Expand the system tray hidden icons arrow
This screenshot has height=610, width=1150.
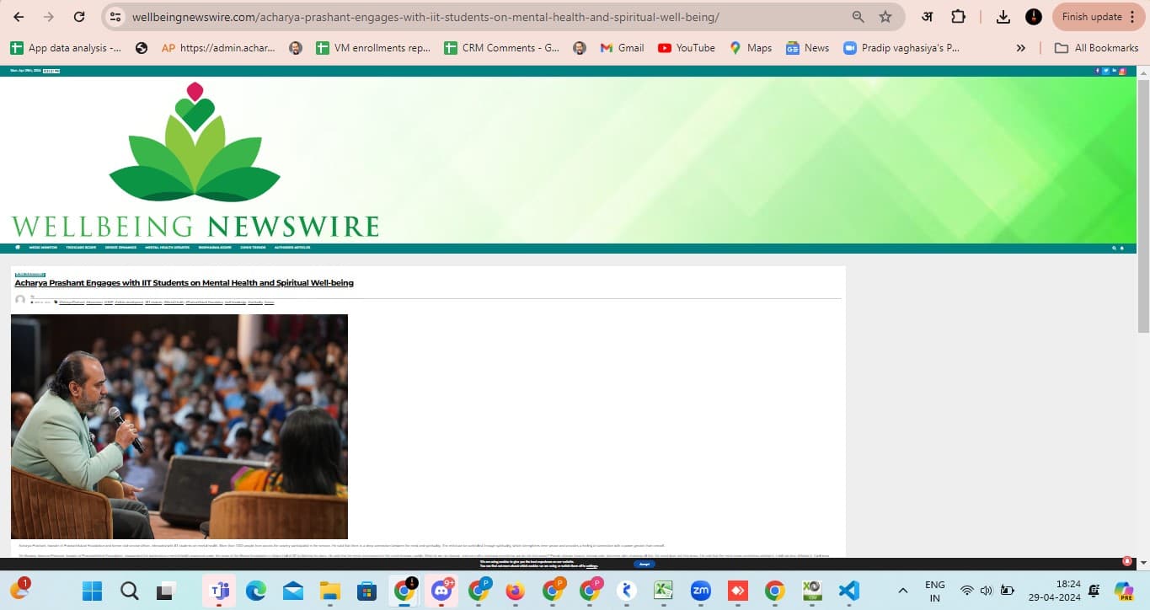click(902, 591)
